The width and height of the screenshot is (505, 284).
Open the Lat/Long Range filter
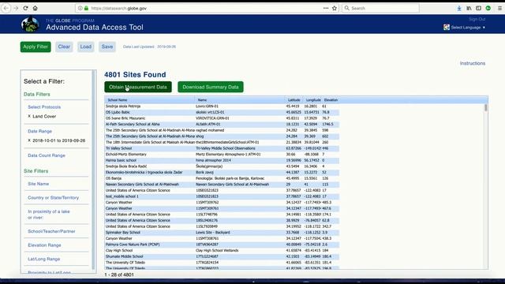[44, 259]
